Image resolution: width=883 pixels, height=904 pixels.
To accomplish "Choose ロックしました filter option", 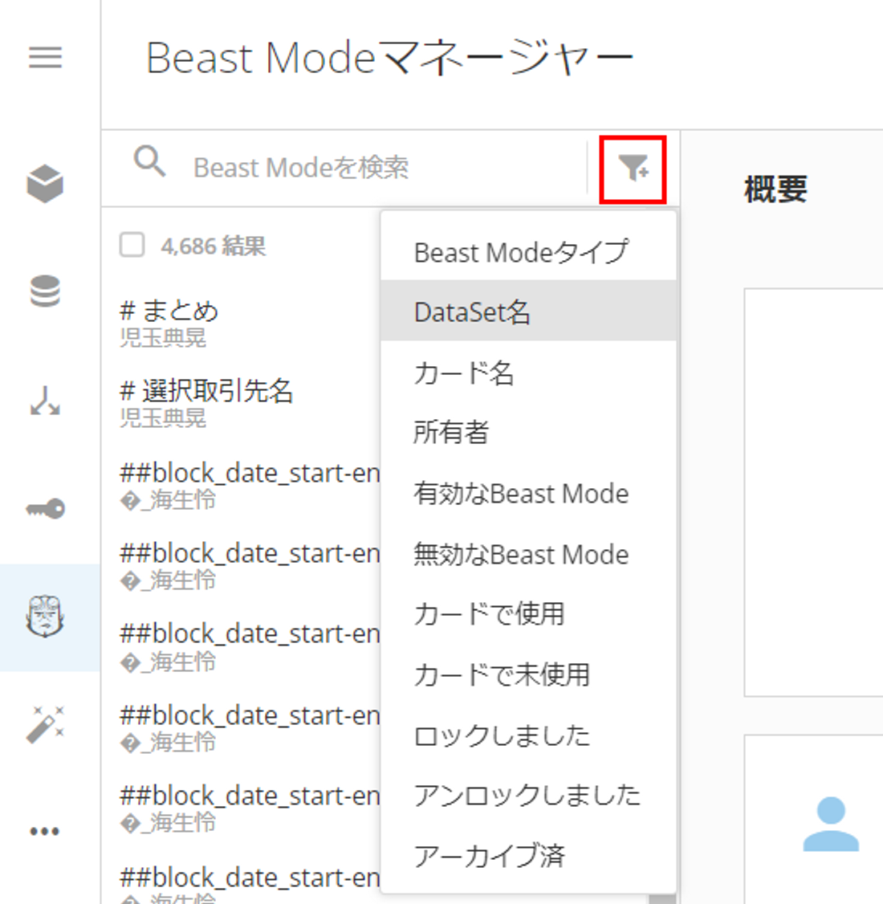I will [x=528, y=735].
